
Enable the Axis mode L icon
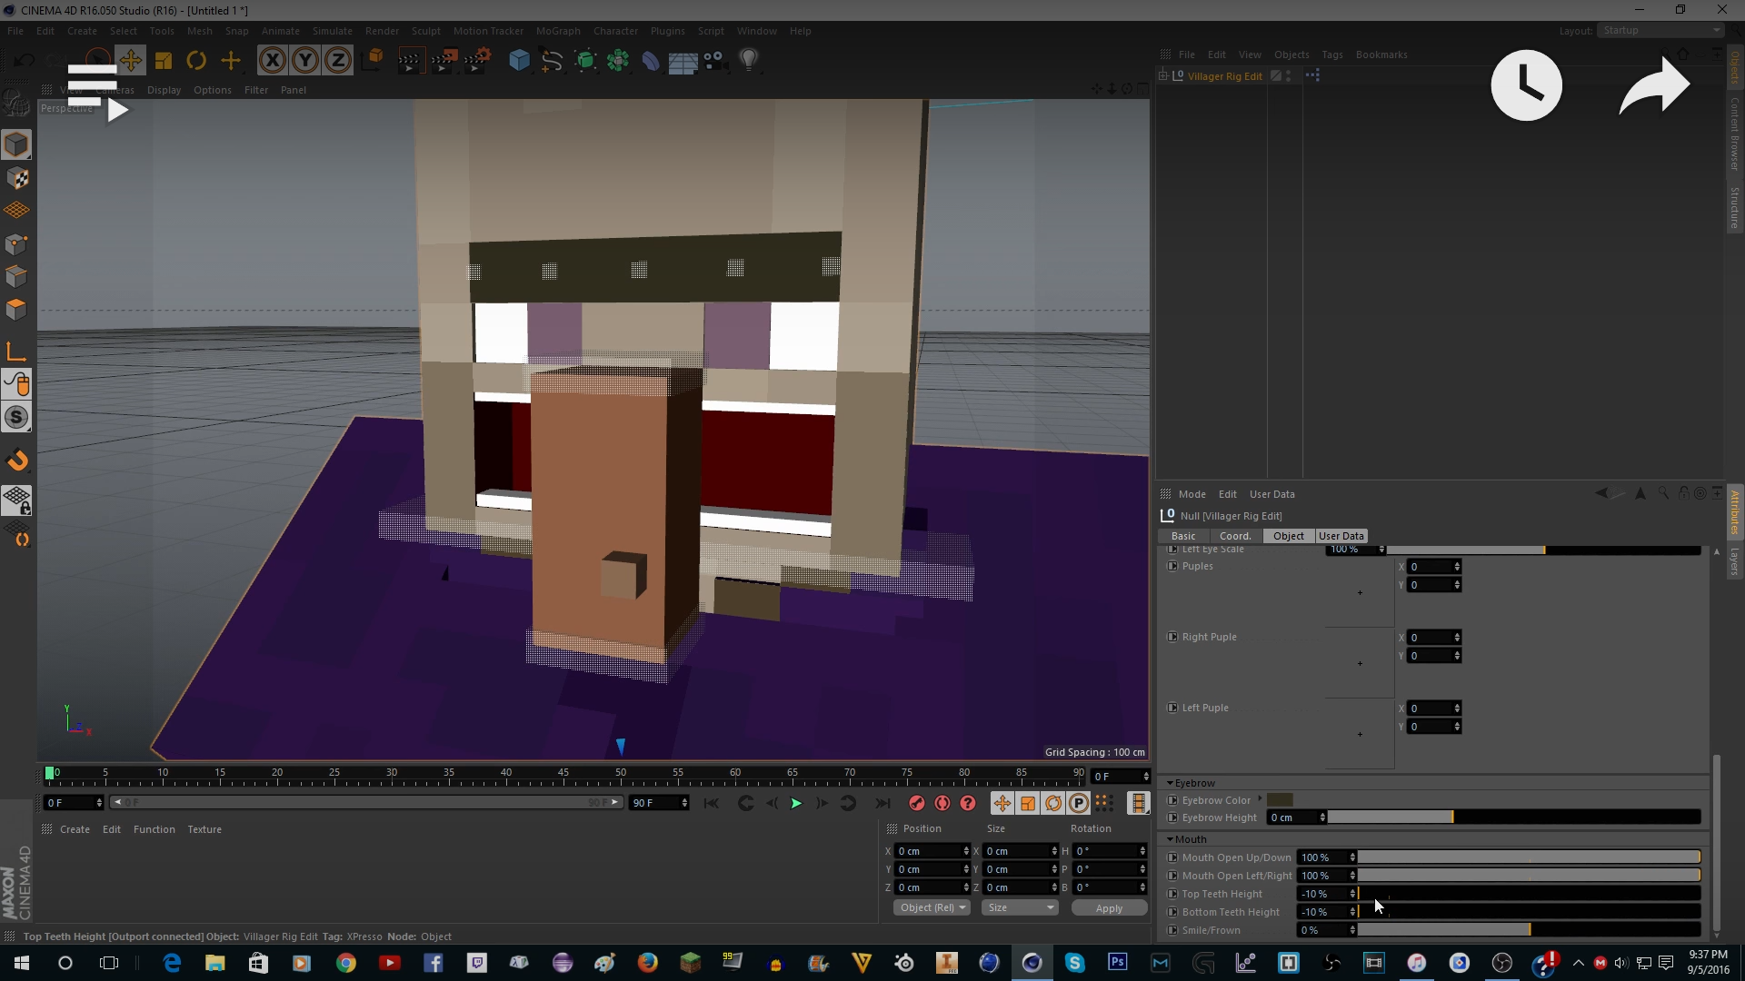[16, 352]
